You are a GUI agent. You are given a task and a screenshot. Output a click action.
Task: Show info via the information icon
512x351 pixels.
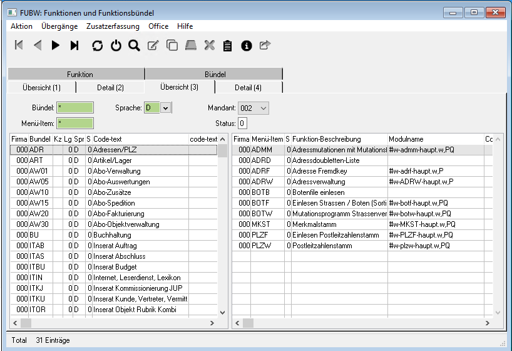pyautogui.click(x=247, y=45)
